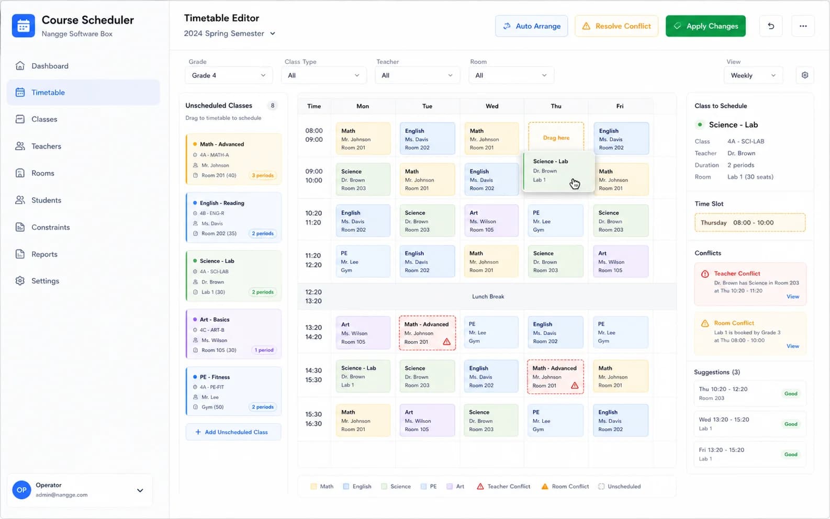Click the Course Scheduler calendar logo
This screenshot has width=830, height=519.
[x=24, y=26]
